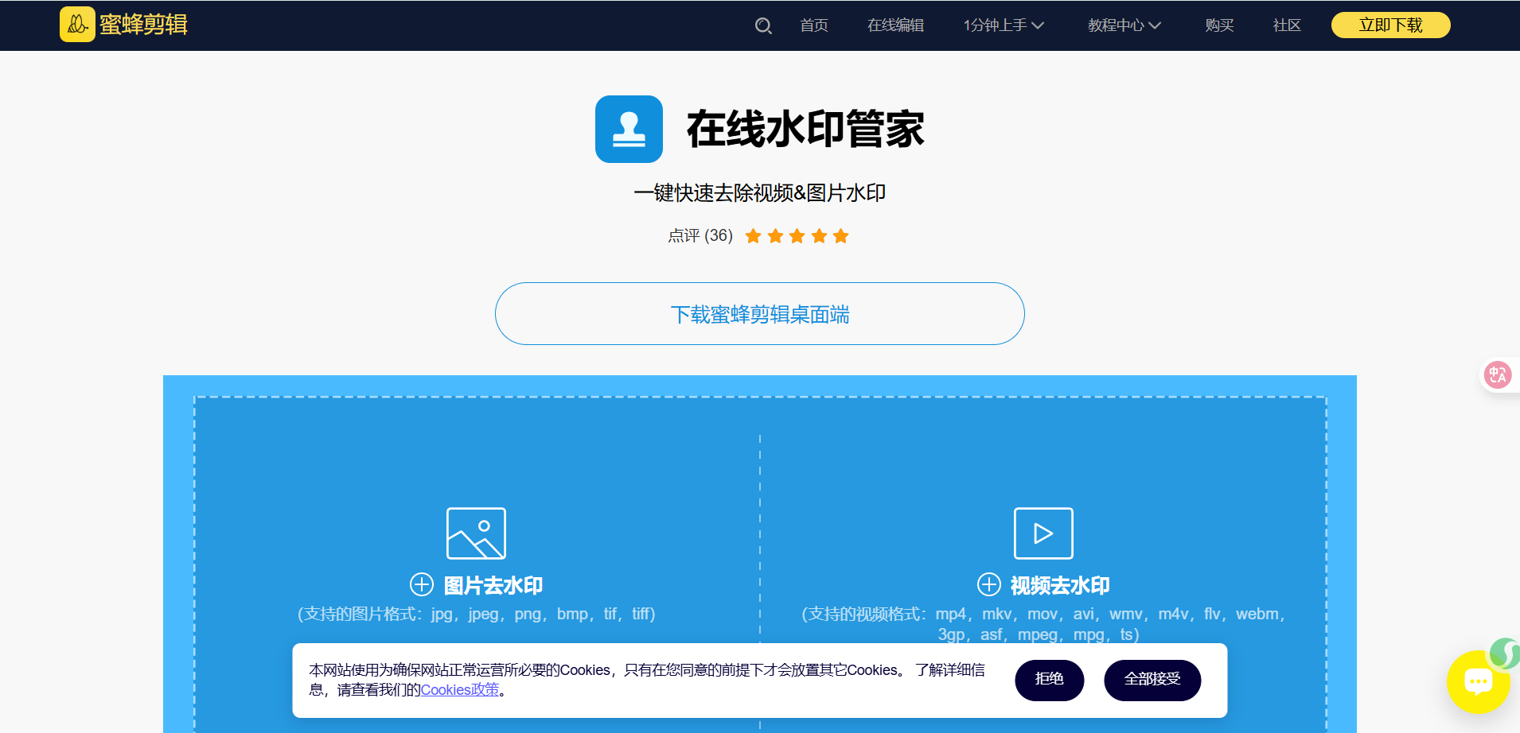Open the search magnifier icon in navbar

click(x=763, y=25)
